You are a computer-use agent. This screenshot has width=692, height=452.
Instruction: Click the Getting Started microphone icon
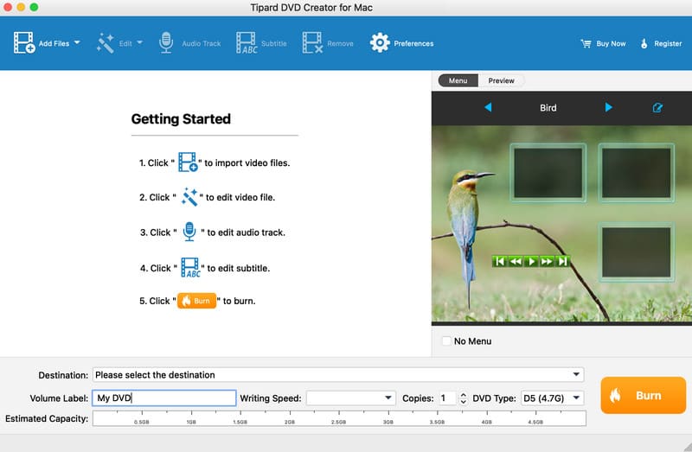point(189,232)
